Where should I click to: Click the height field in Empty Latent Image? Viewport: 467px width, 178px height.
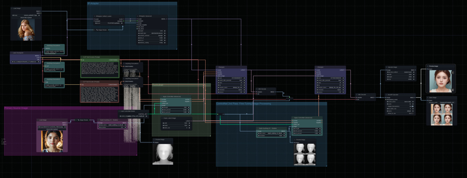coord(176,126)
